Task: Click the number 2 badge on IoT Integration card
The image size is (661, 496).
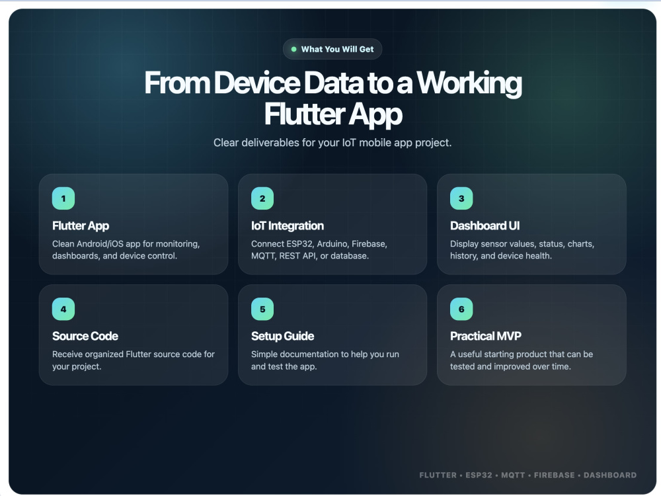Action: pyautogui.click(x=262, y=198)
